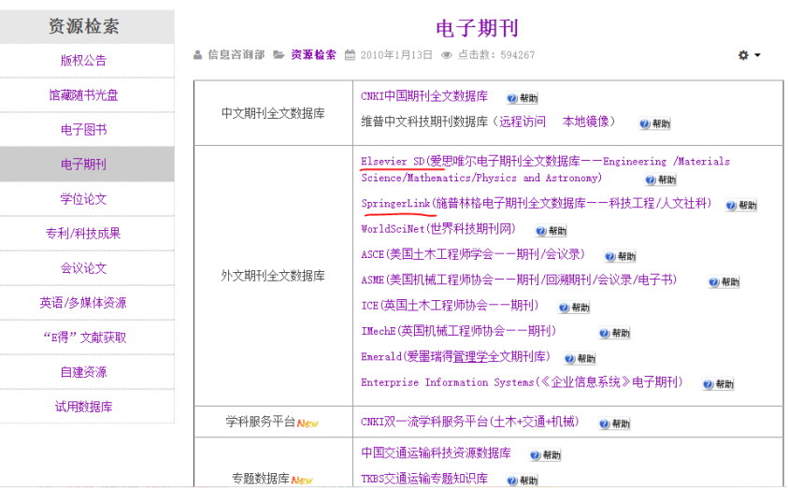Image resolution: width=788 pixels, height=488 pixels.
Task: Open help icon for WorldSciNet
Action: tap(551, 231)
